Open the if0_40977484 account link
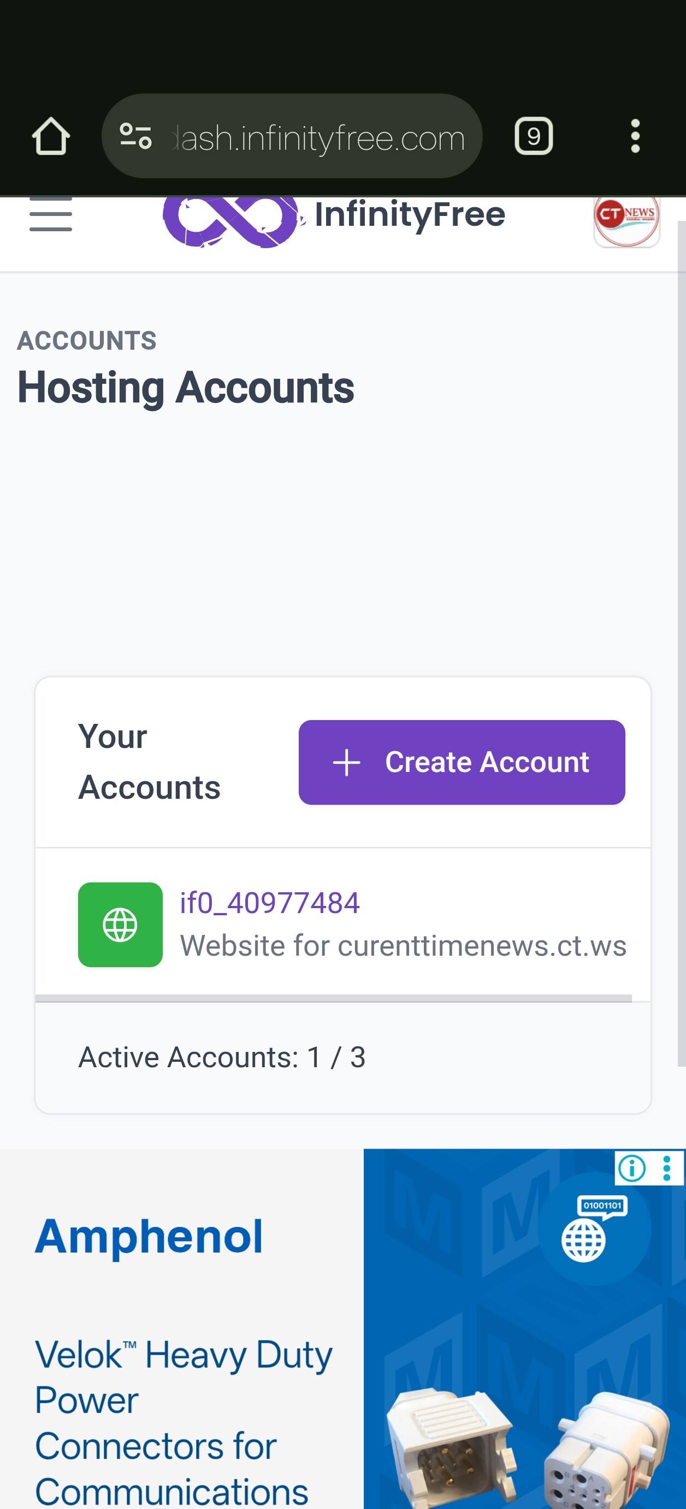 269,903
